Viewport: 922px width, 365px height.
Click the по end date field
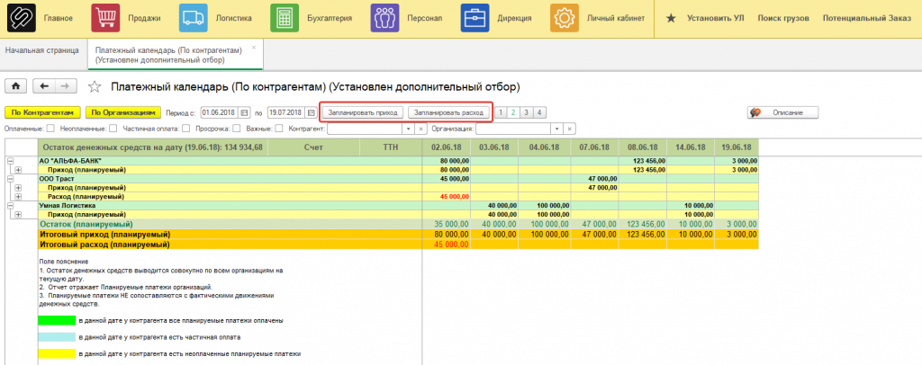[287, 112]
